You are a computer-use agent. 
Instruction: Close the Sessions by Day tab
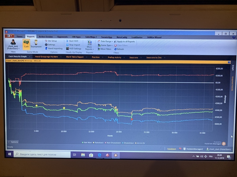[165, 58]
